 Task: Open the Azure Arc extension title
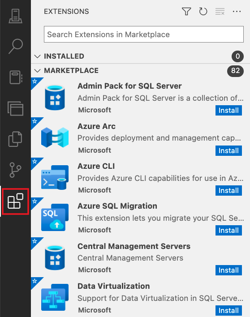[x=96, y=126]
